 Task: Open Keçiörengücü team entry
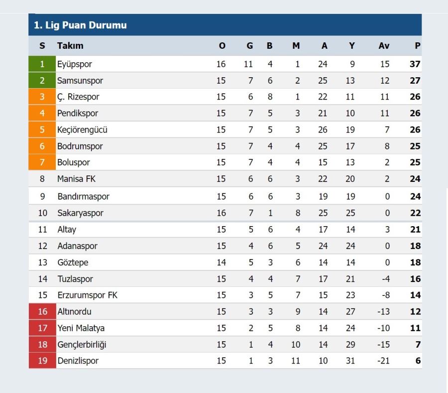click(x=82, y=130)
